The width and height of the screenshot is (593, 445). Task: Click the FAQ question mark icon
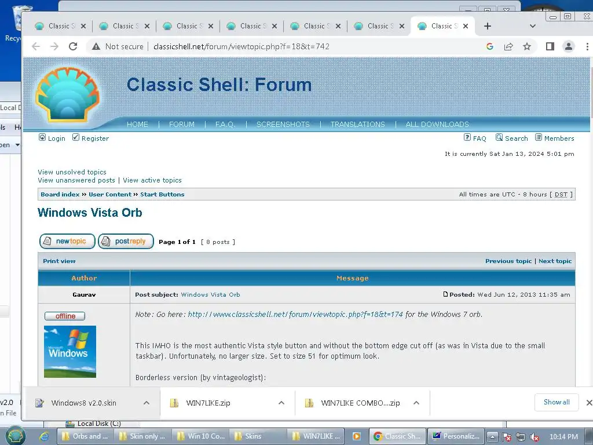[467, 137]
